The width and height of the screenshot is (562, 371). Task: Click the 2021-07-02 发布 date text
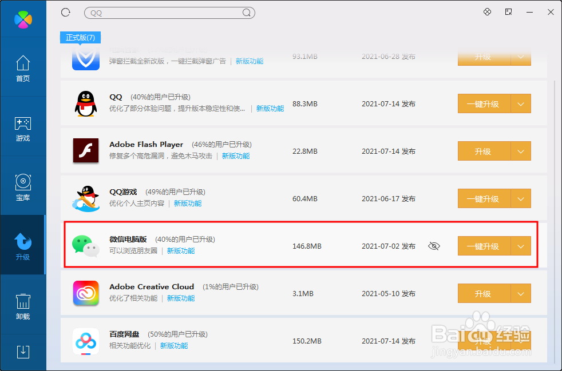[389, 246]
